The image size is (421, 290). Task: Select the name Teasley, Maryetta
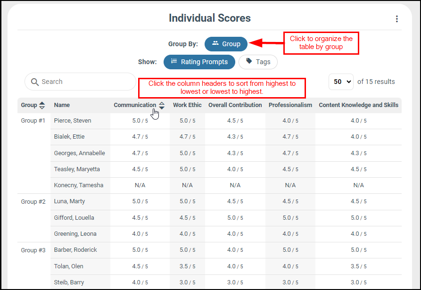click(x=77, y=169)
